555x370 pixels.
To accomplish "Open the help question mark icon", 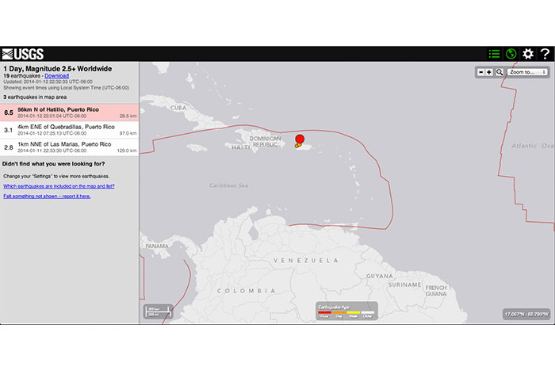I will [545, 54].
